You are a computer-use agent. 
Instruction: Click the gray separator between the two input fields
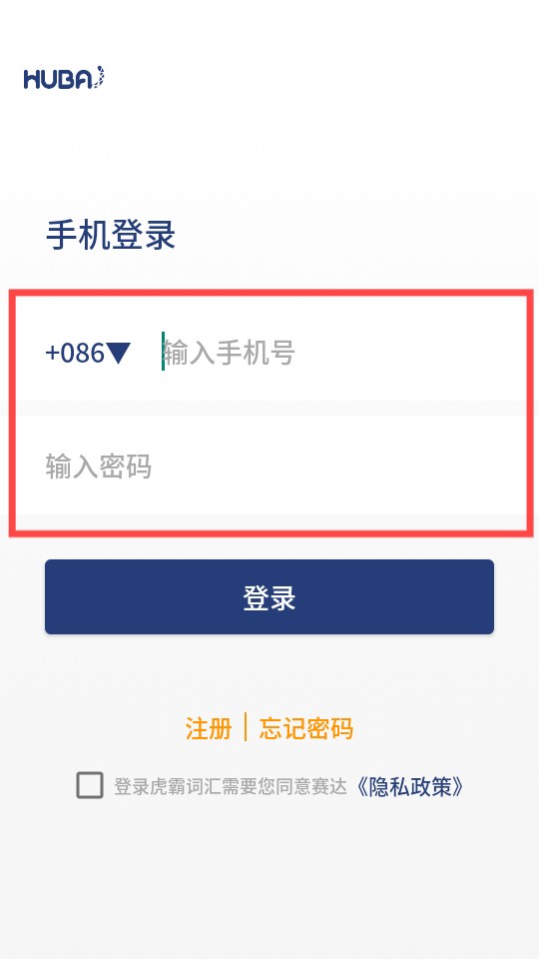click(269, 408)
